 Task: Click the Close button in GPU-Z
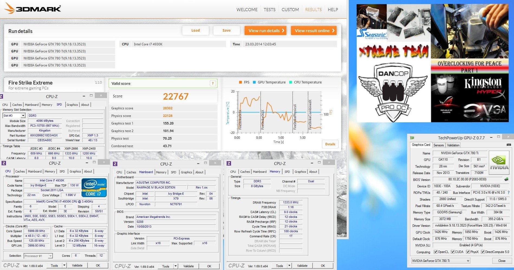pos(502,261)
